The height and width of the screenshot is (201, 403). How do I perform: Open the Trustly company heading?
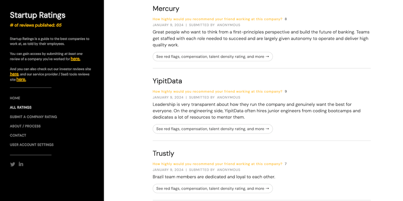pos(163,153)
